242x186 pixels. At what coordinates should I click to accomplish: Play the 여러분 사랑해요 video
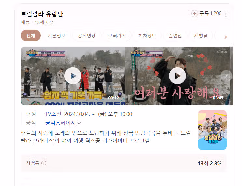click(x=177, y=76)
